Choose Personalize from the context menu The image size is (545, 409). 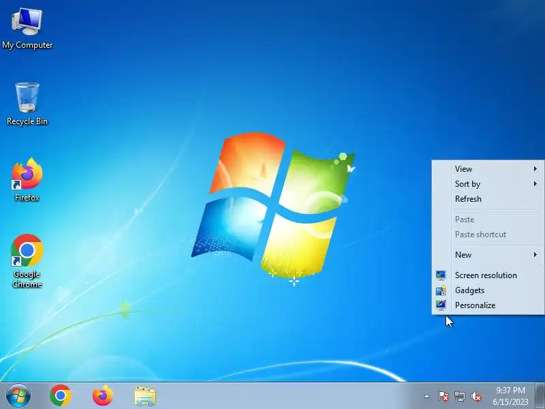488,305
